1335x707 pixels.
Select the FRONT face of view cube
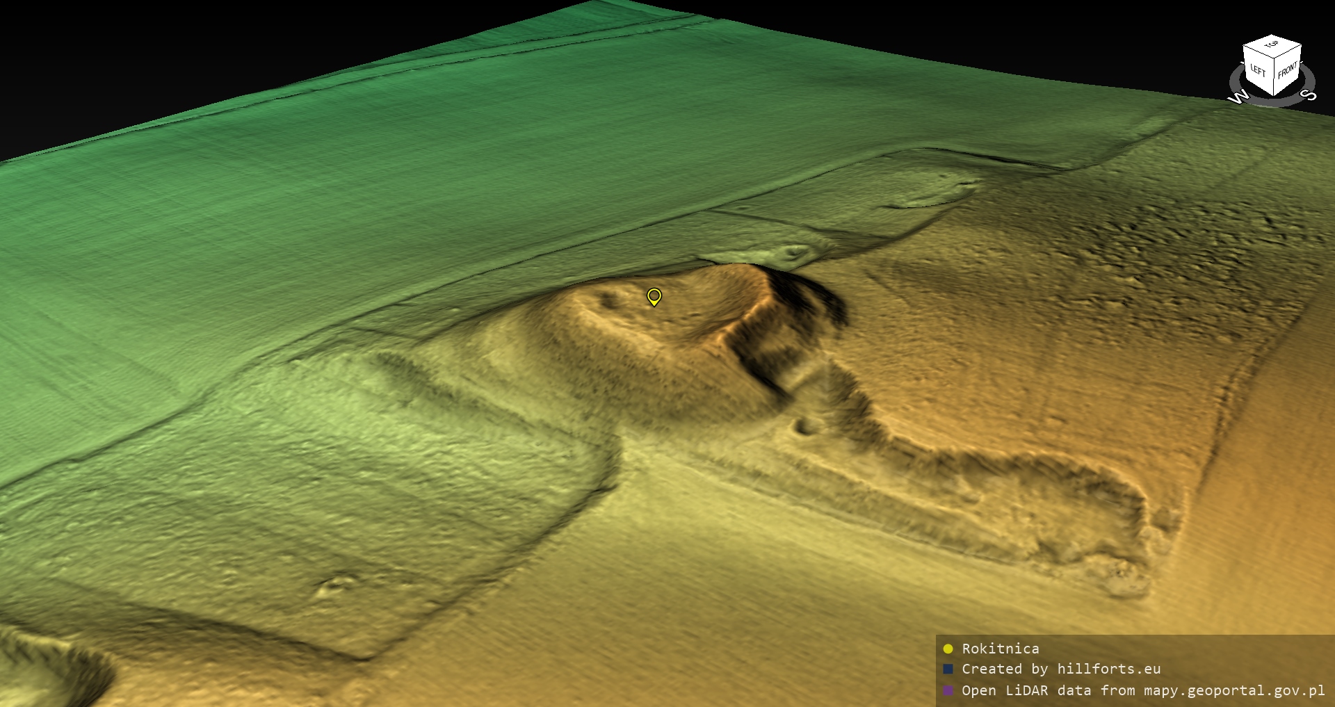click(1287, 70)
